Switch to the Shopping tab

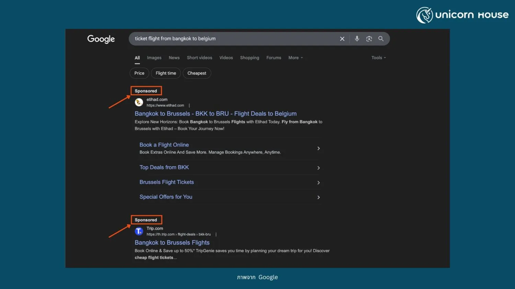[250, 58]
